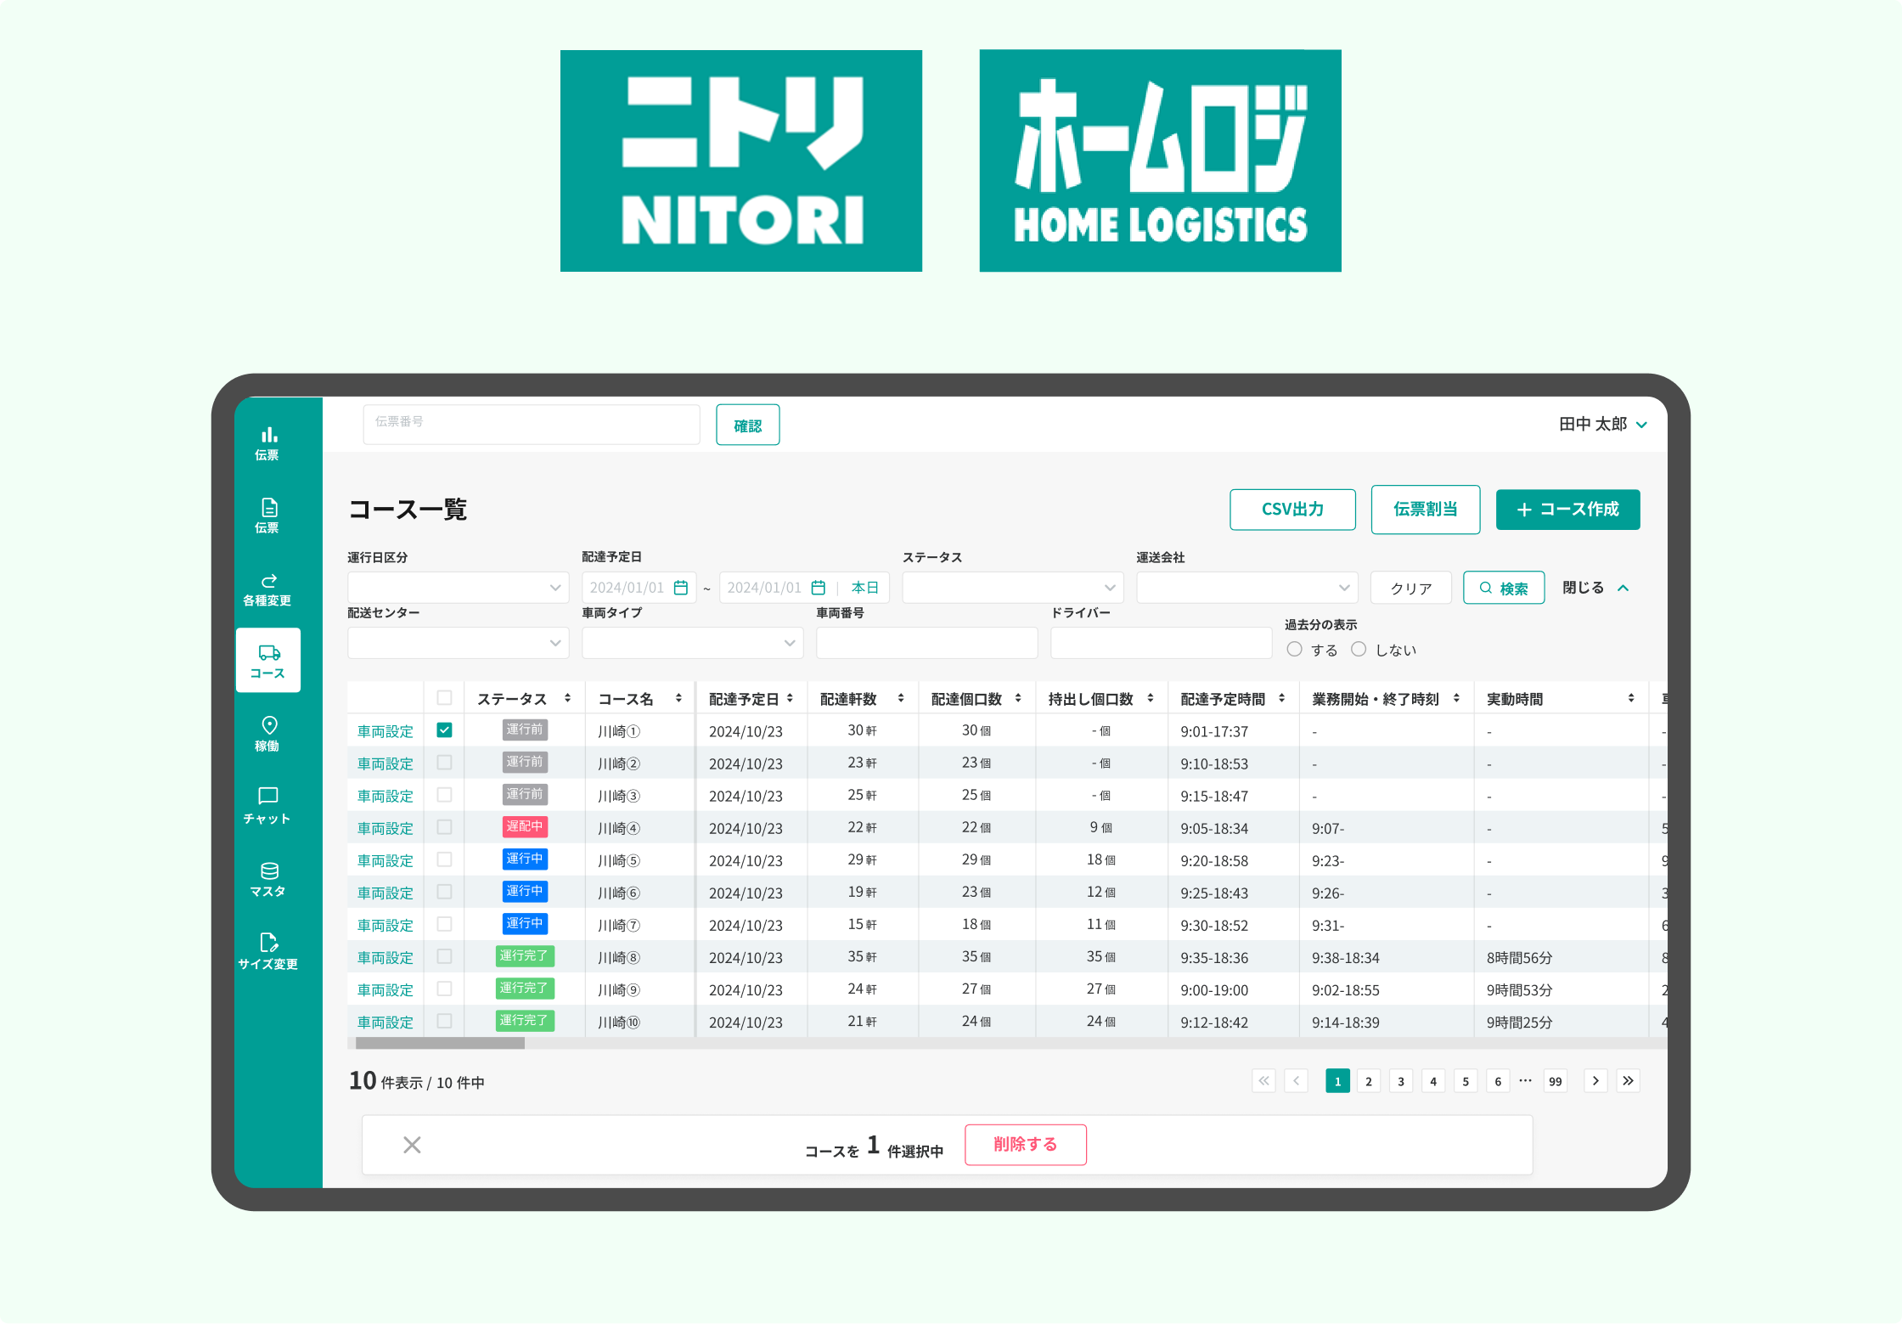
Task: Open calendar icon of start 配達予定日
Action: tap(680, 588)
